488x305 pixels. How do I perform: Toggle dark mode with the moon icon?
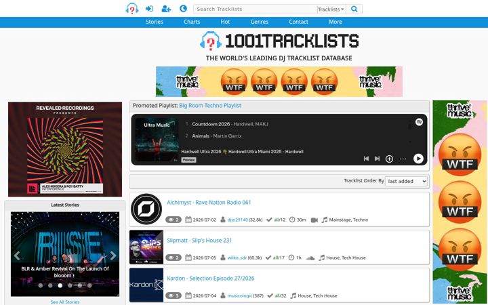click(x=183, y=8)
